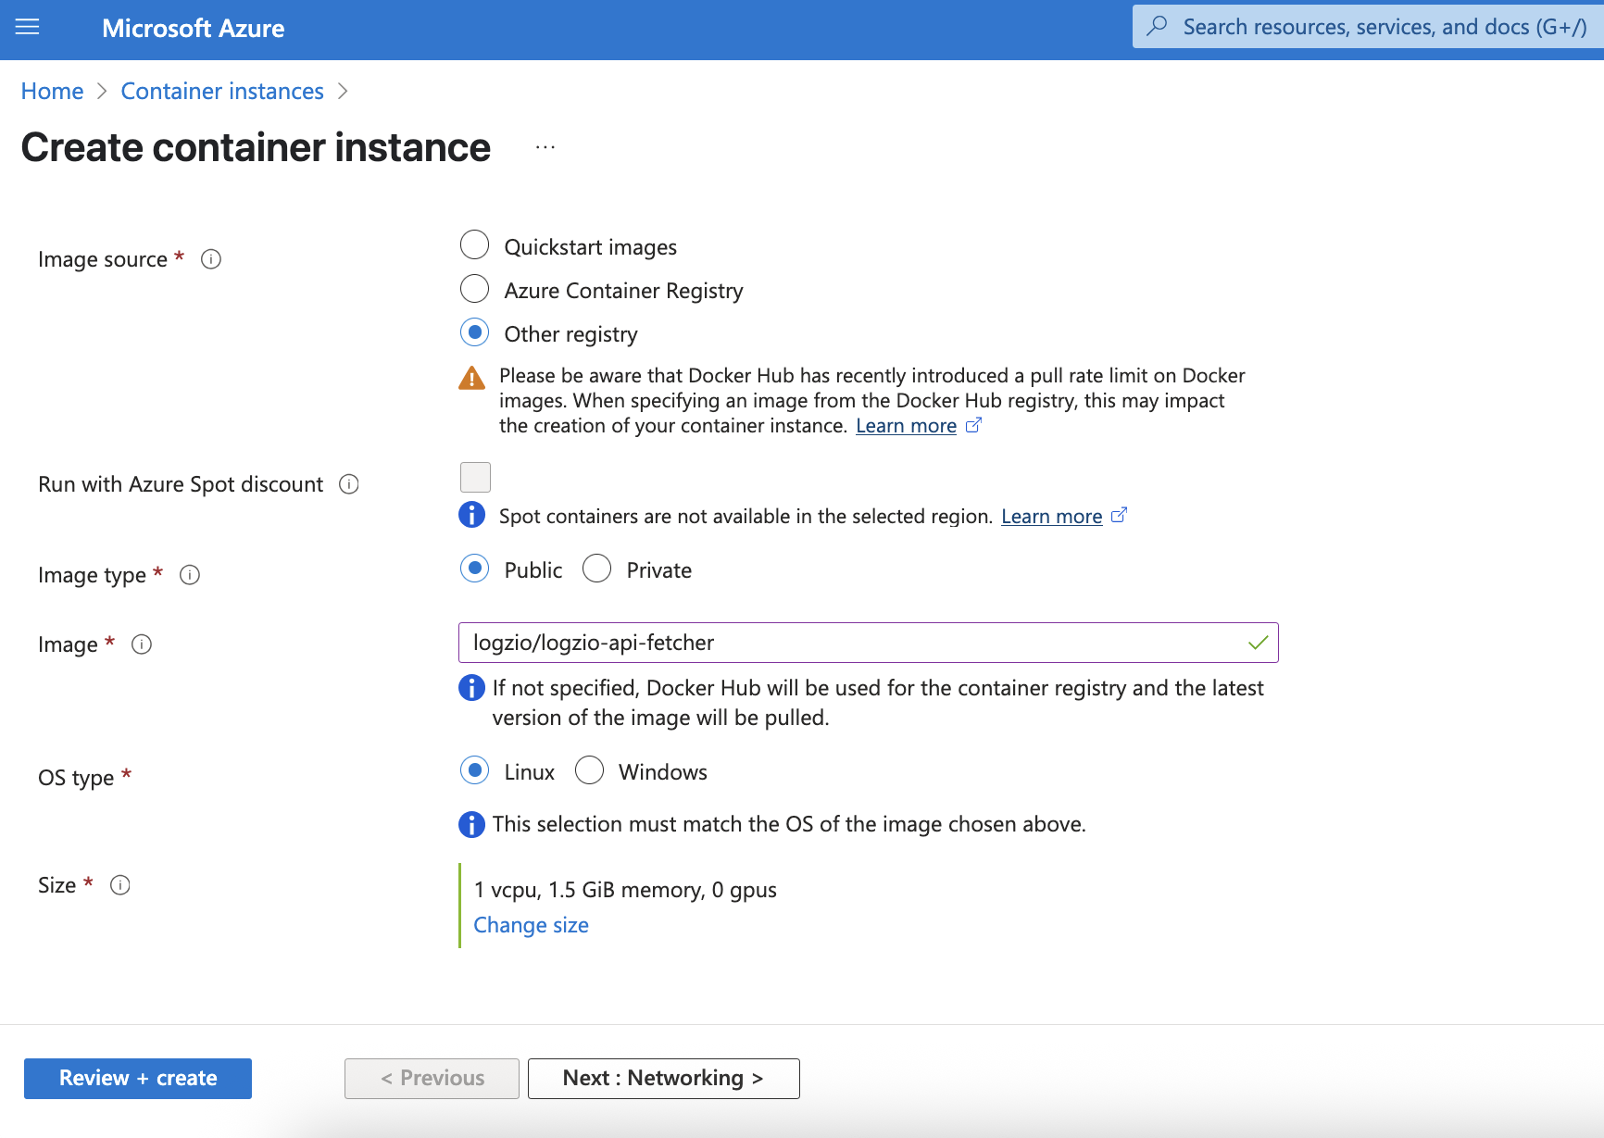Image resolution: width=1604 pixels, height=1138 pixels.
Task: Click Review + create button
Action: tap(138, 1079)
